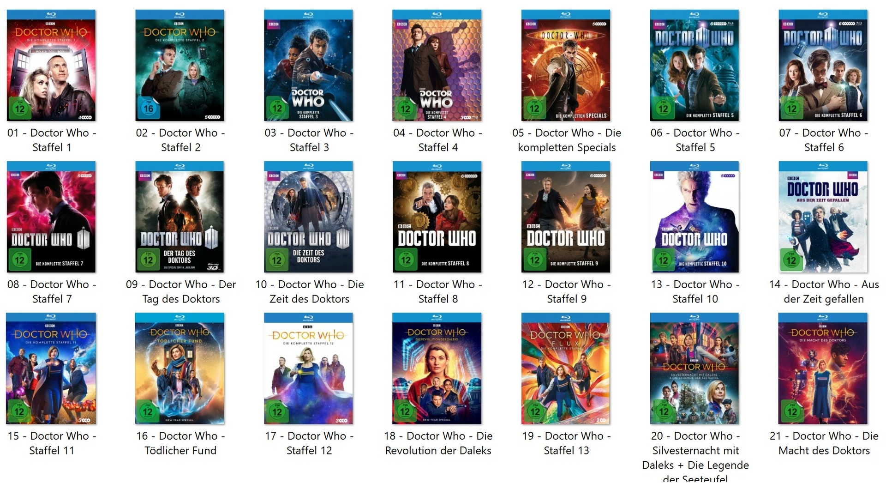The height and width of the screenshot is (483, 886).
Task: Open the 'Die kompletten Specials' cover
Action: (x=566, y=66)
